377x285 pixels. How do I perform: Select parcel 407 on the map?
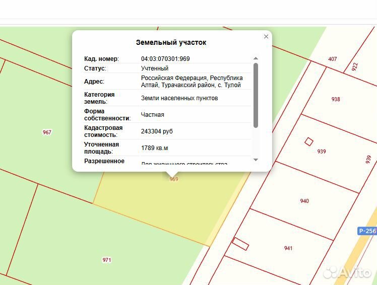coord(332,59)
